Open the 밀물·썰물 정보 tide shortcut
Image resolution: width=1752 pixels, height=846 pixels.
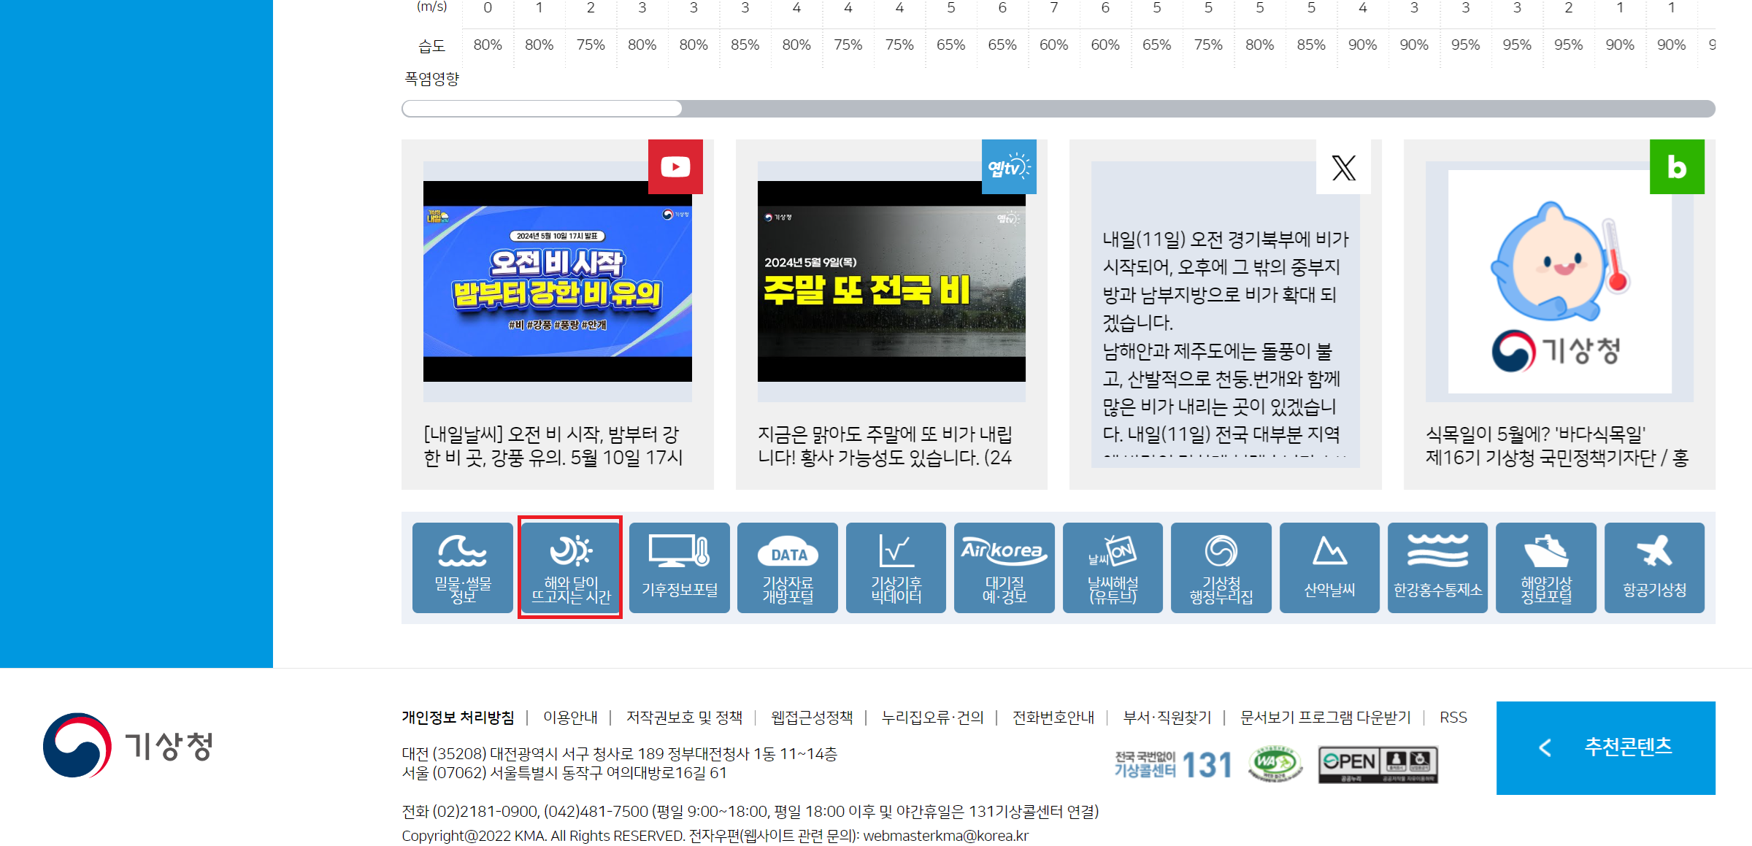click(x=462, y=567)
